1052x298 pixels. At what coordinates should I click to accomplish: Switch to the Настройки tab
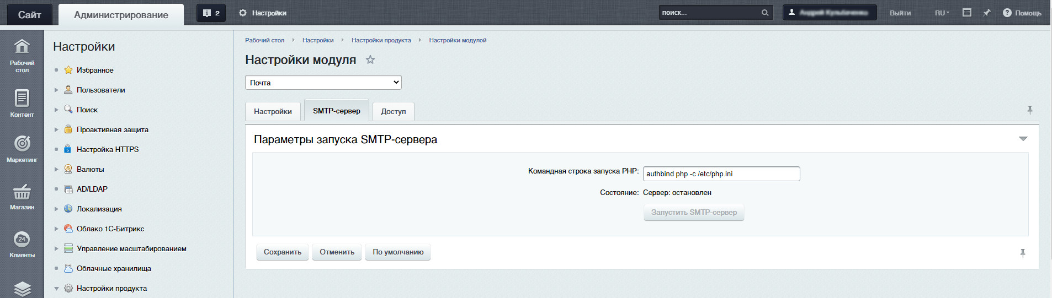[273, 111]
